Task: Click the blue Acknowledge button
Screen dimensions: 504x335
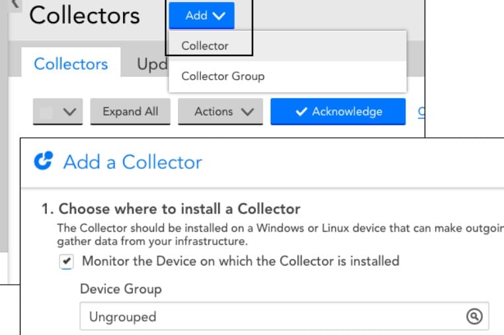Action: [x=337, y=112]
